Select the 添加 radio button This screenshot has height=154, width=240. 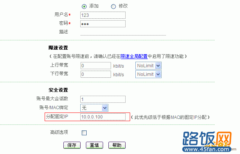click(x=84, y=7)
